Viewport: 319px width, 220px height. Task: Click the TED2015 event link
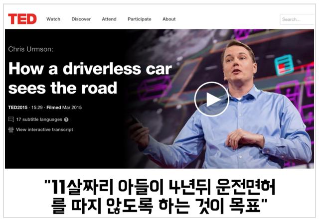[x=18, y=108]
